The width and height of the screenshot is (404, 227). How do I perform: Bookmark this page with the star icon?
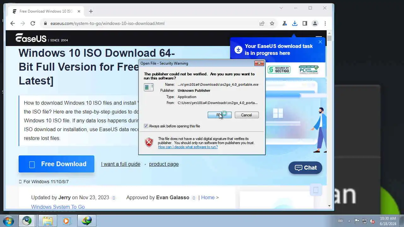pos(272,23)
